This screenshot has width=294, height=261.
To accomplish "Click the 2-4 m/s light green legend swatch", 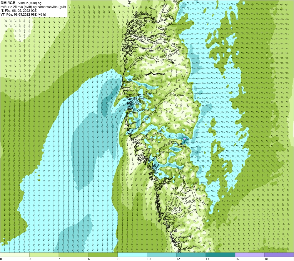I will pyautogui.click(x=44, y=255).
